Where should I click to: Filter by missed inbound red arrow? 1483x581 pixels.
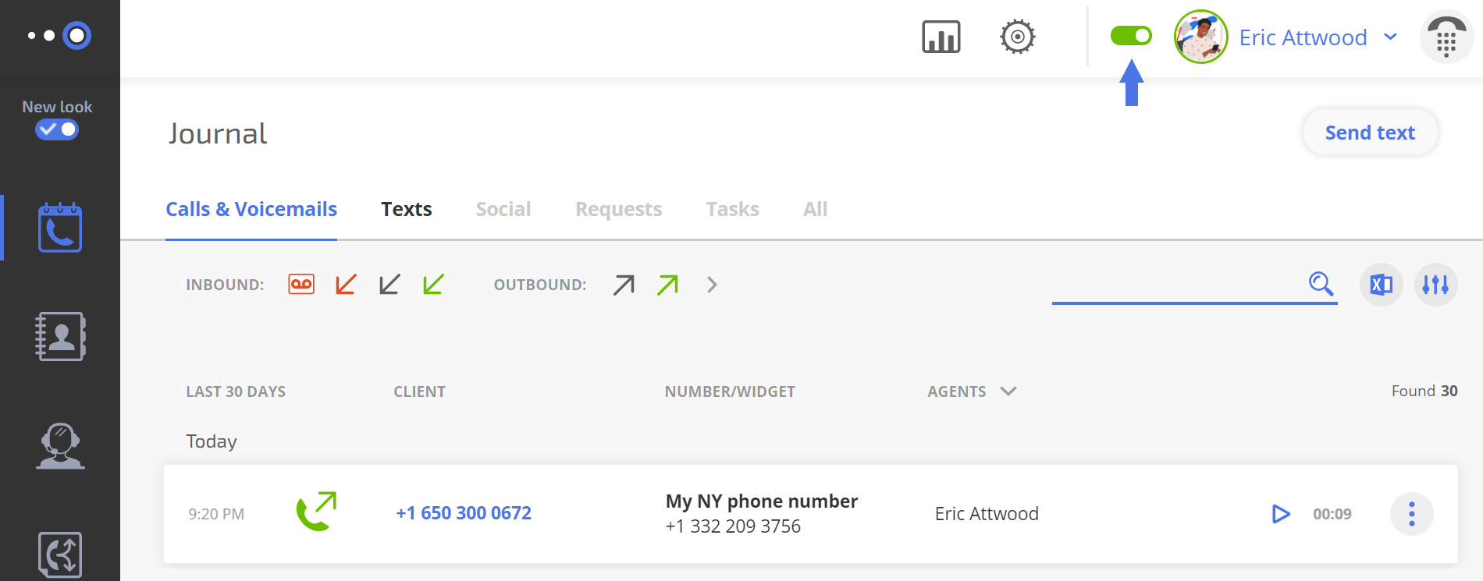click(x=346, y=284)
